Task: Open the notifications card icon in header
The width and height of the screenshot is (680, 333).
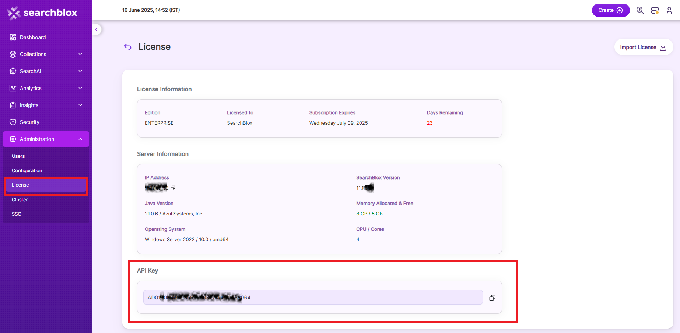Action: (x=655, y=10)
